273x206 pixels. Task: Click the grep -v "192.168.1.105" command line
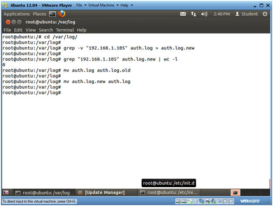pos(99,48)
